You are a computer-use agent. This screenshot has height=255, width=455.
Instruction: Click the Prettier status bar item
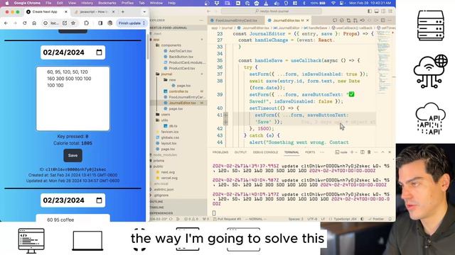[x=376, y=219]
